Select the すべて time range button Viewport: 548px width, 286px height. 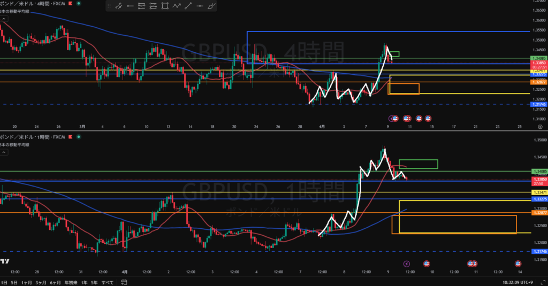coord(107,281)
